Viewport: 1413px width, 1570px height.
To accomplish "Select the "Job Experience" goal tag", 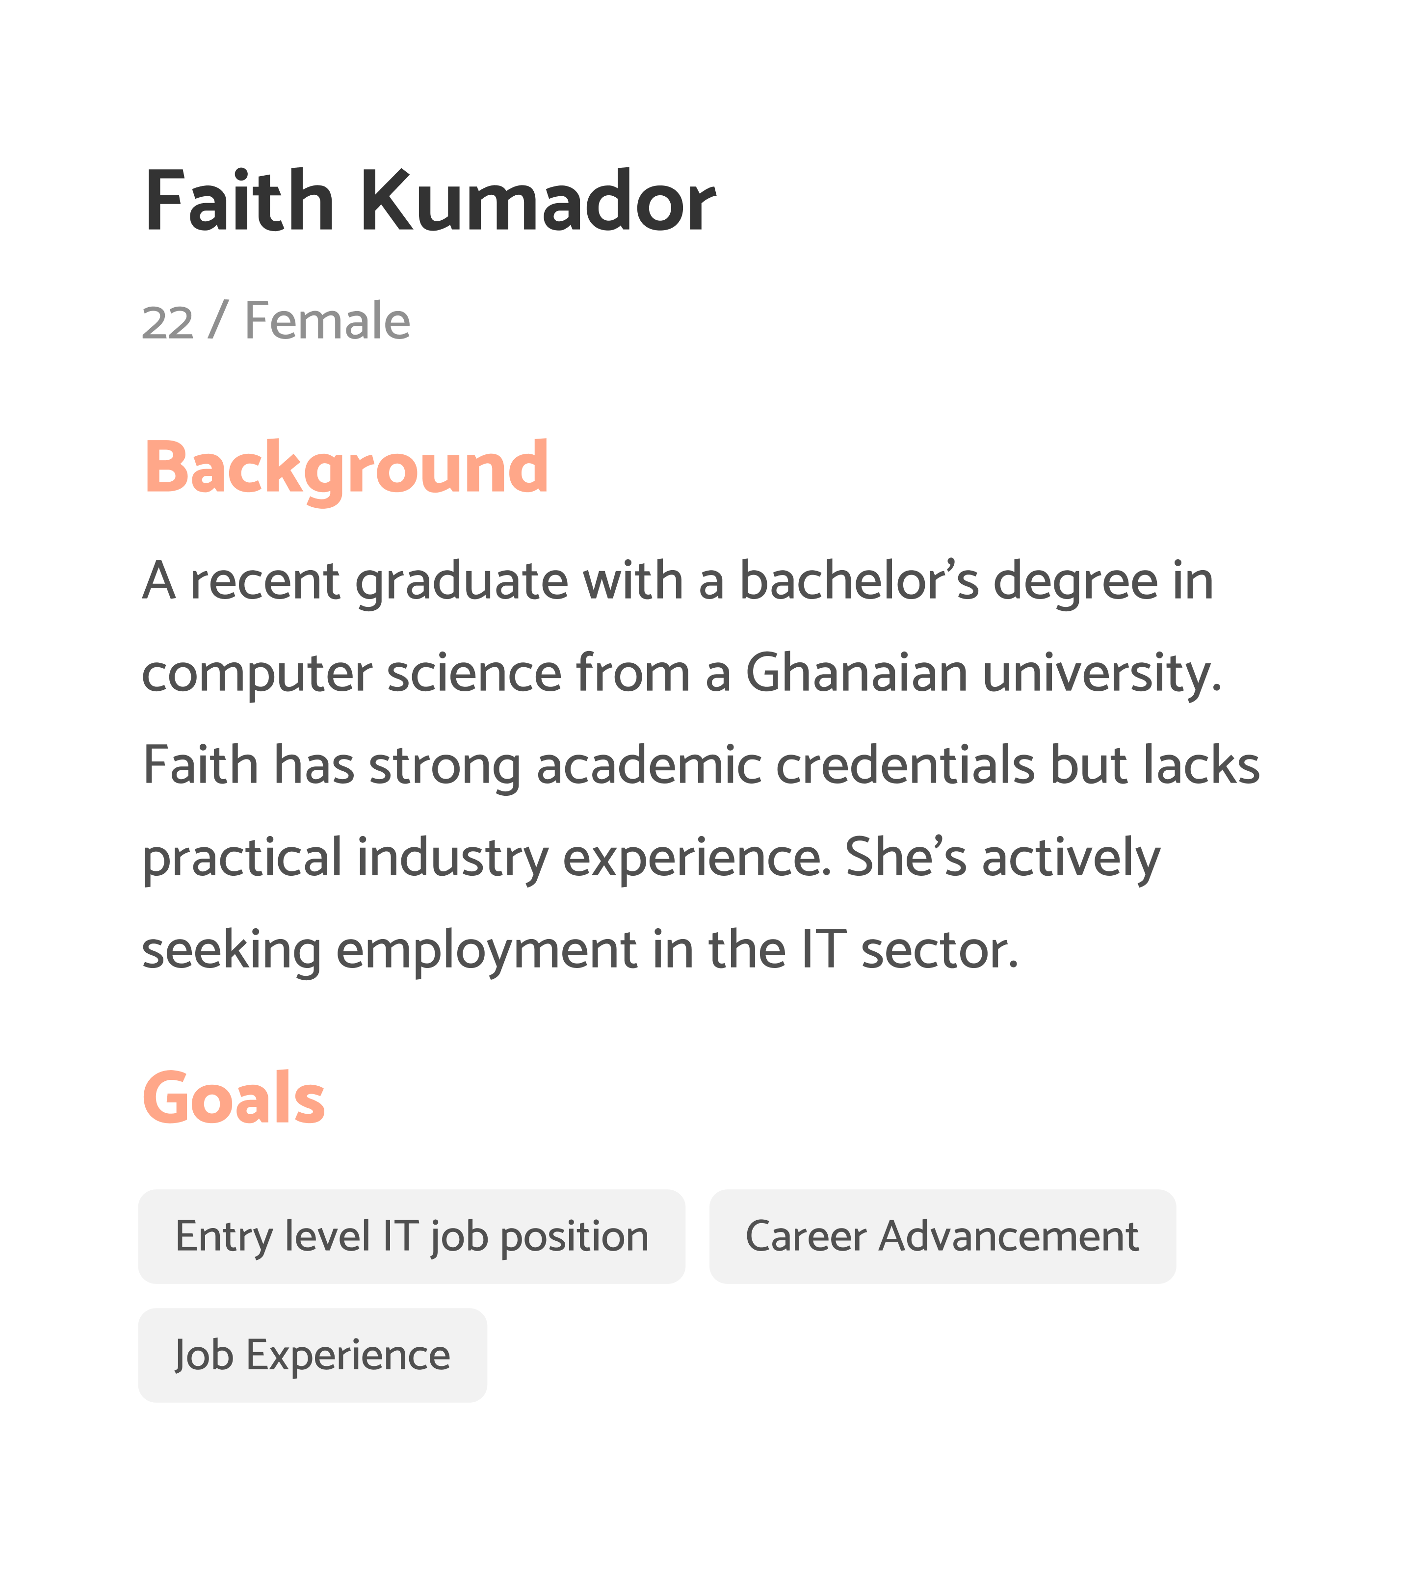I will (312, 1356).
